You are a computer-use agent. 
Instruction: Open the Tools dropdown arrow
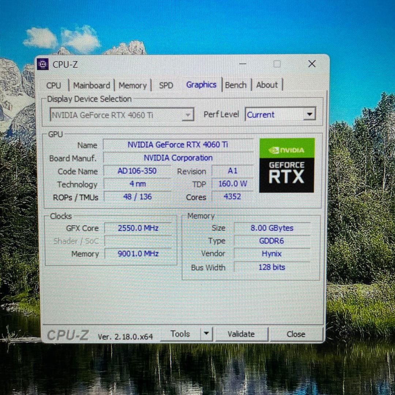[x=206, y=334]
